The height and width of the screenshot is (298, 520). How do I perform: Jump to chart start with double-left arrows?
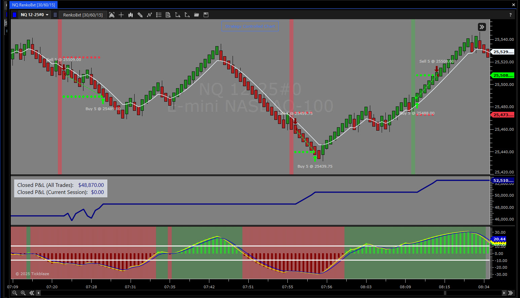(32, 293)
